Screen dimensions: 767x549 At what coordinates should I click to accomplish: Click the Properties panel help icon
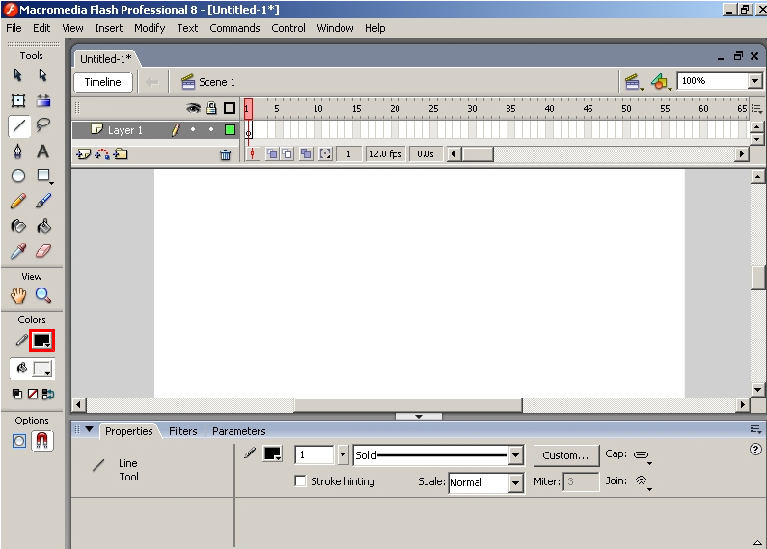[x=755, y=449]
